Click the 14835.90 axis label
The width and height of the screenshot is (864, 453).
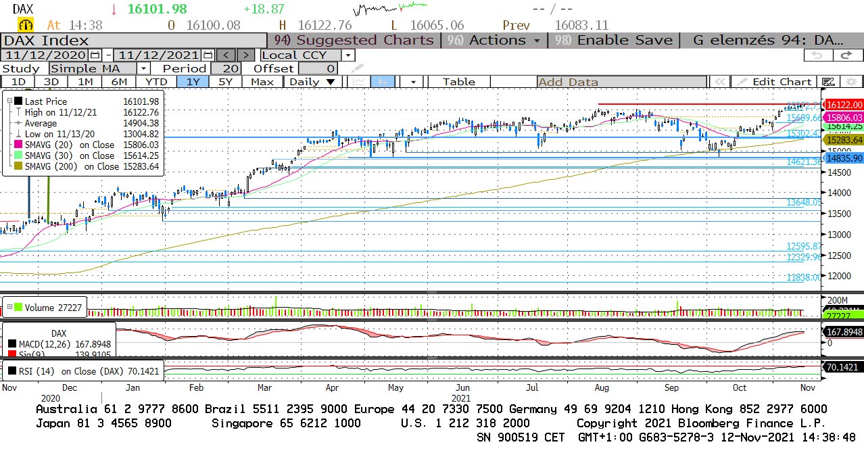(844, 158)
